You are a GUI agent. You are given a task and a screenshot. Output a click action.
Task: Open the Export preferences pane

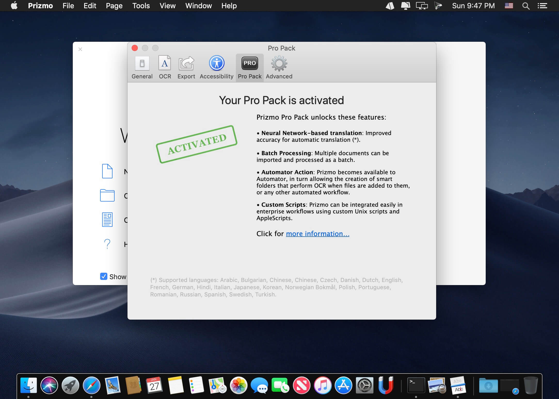pyautogui.click(x=186, y=68)
